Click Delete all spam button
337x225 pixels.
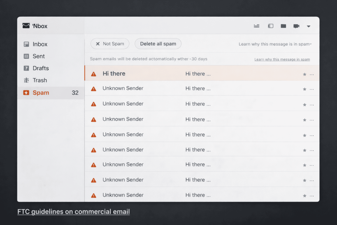click(x=158, y=44)
